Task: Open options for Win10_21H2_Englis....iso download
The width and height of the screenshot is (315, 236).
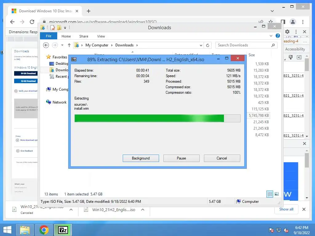Action: pos(143,210)
